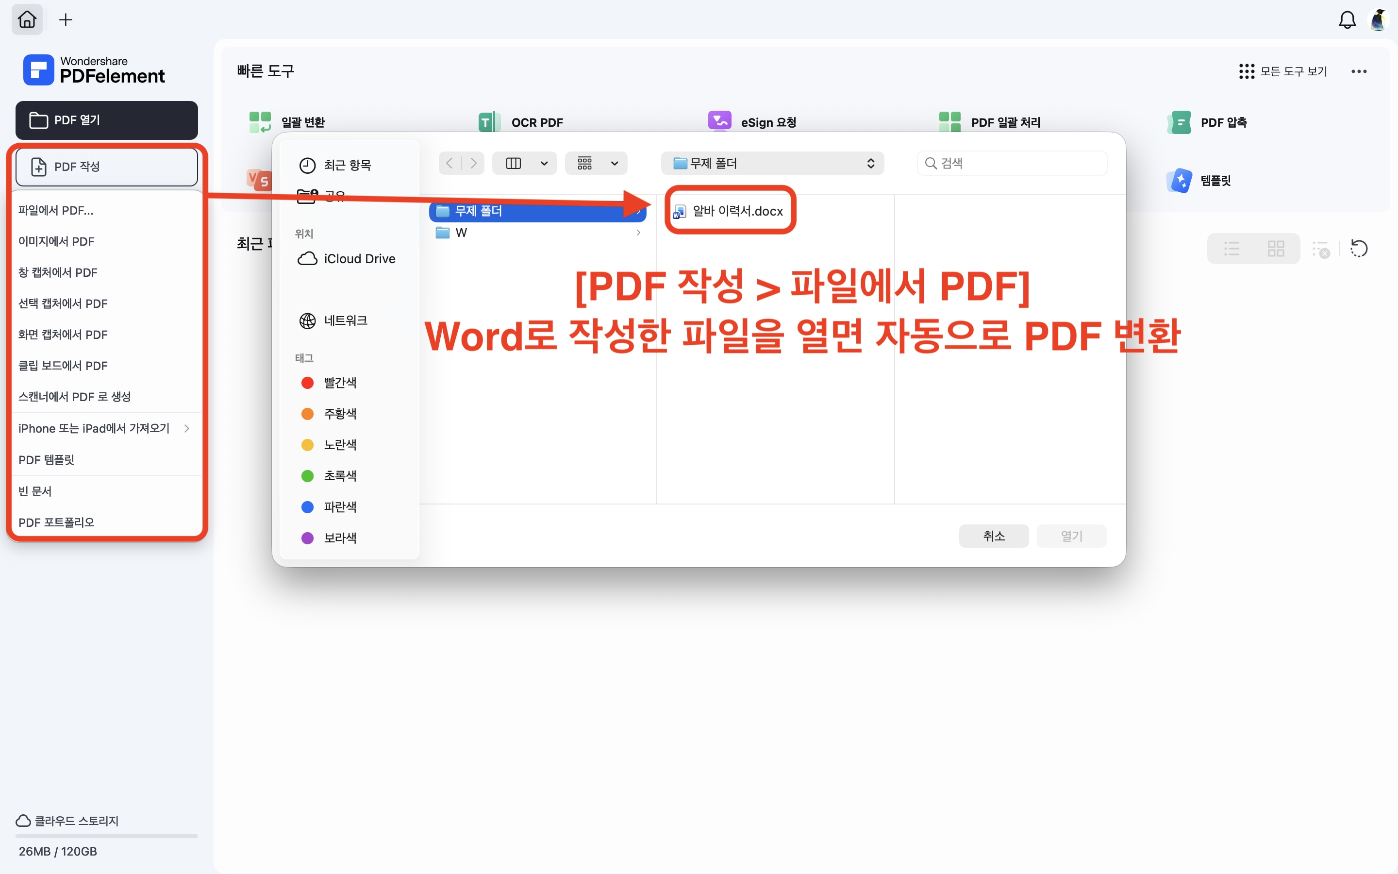The height and width of the screenshot is (874, 1398).
Task: Choose 빈 문서 from the menu
Action: tap(34, 491)
